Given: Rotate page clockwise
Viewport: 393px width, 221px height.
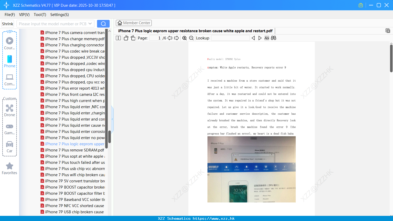Looking at the screenshot, I should (133, 38).
